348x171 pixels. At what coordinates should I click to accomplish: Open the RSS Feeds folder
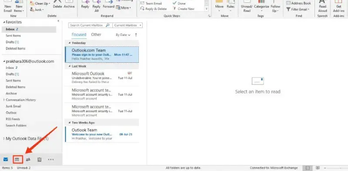pos(13,119)
